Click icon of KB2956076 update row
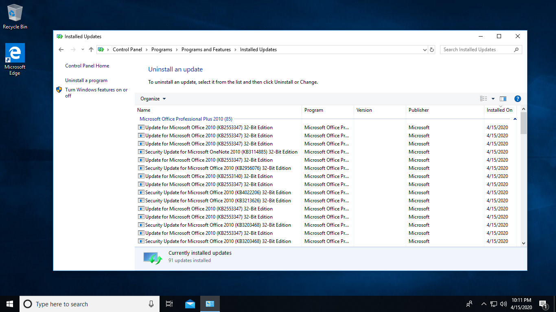 pos(141,168)
